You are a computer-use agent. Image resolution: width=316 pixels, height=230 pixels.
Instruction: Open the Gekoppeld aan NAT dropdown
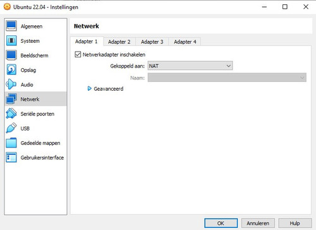tap(190, 66)
